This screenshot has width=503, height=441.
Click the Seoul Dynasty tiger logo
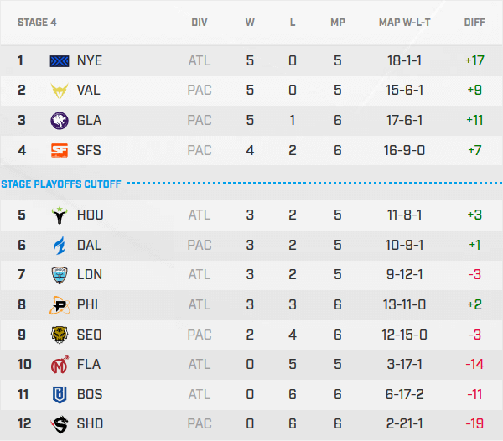60,335
